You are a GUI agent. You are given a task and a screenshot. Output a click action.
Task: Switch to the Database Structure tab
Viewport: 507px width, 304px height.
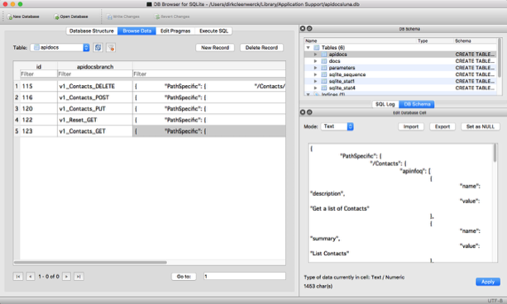click(92, 31)
